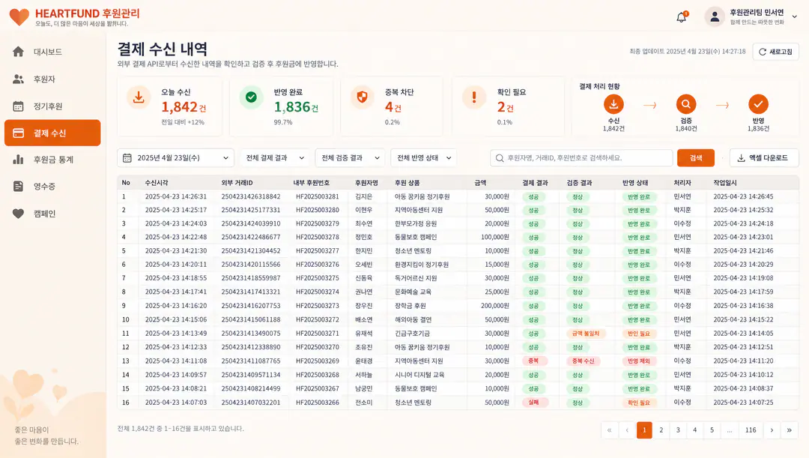Screen dimensions: 809x458
Task: Expand the user profile menu chevron
Action: (x=795, y=16)
